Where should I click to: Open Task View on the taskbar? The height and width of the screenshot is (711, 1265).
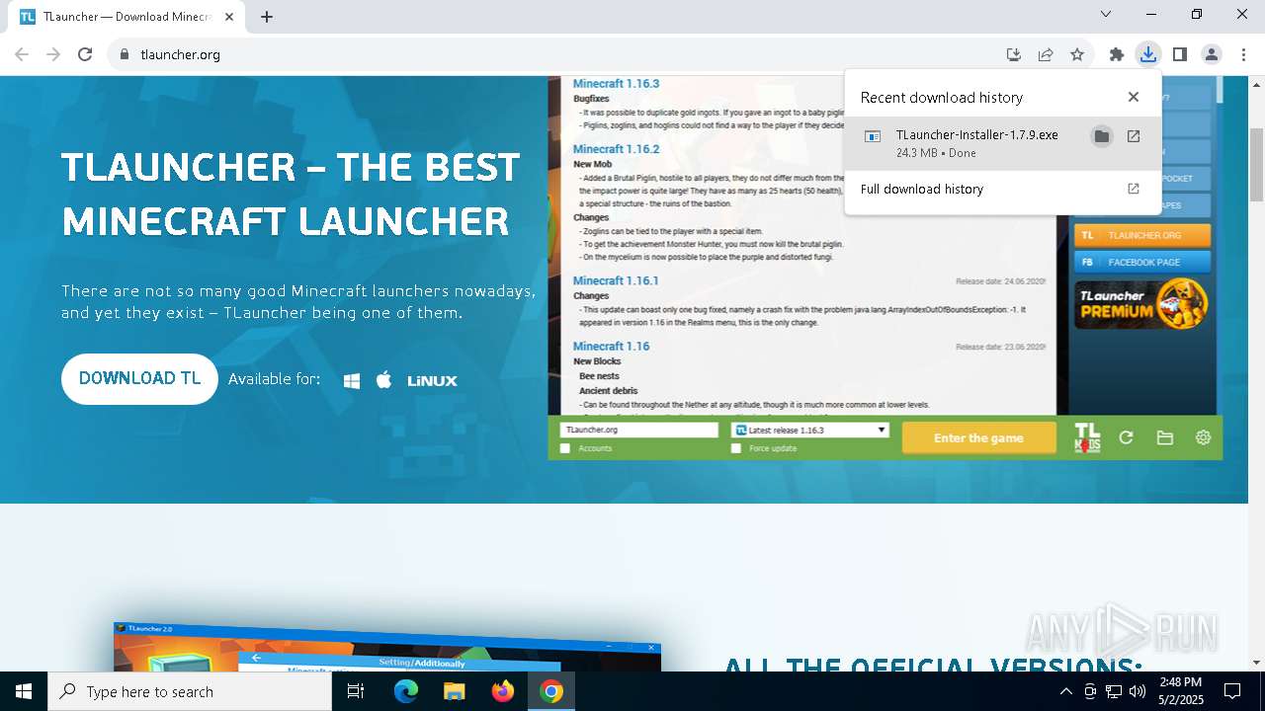pyautogui.click(x=356, y=691)
